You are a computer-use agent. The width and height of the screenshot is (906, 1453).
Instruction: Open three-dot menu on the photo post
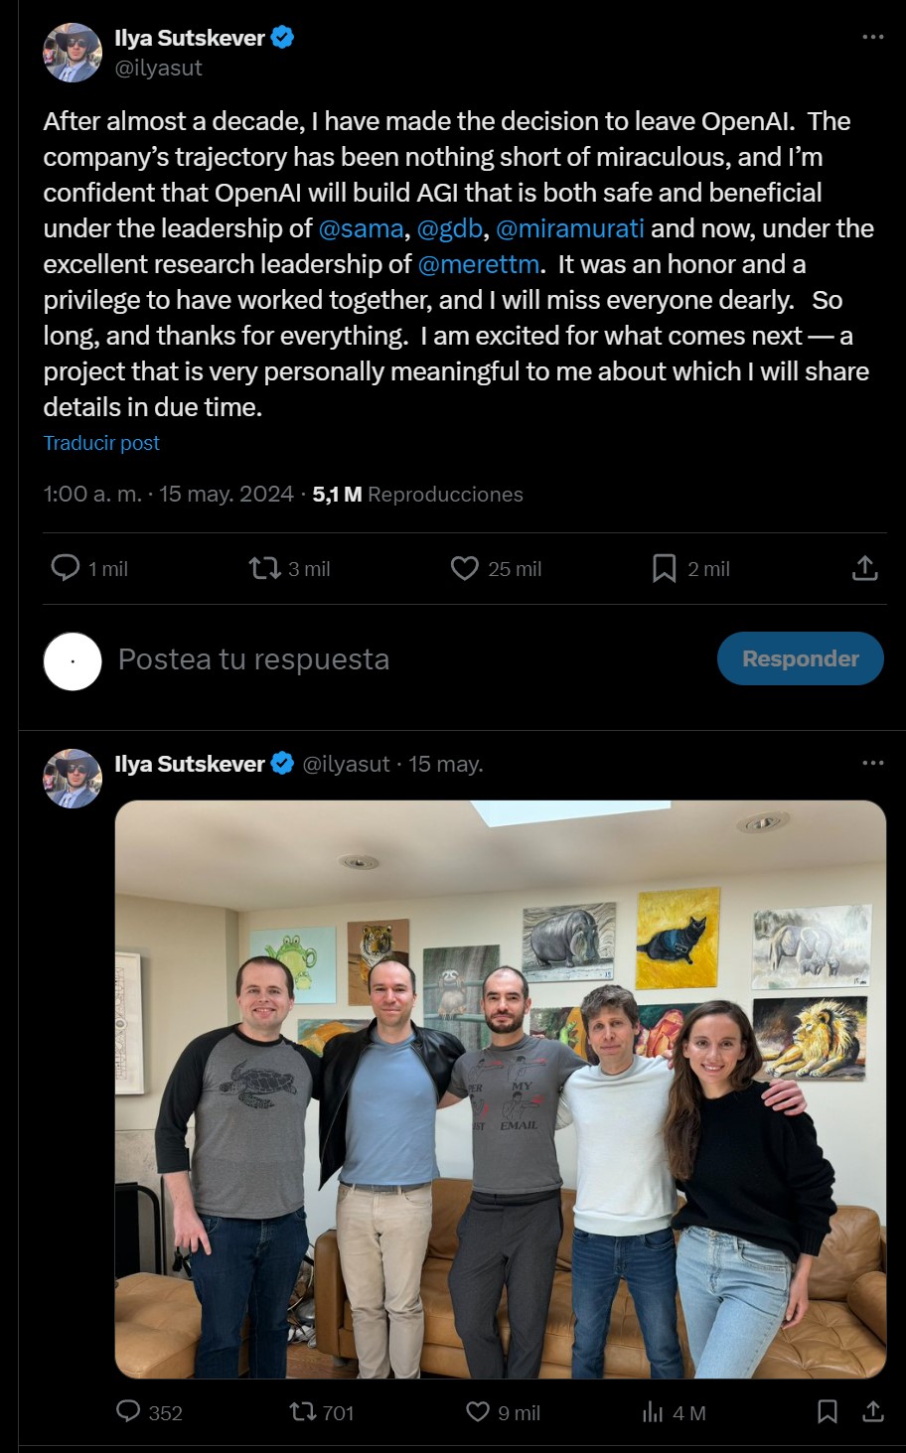tap(872, 764)
